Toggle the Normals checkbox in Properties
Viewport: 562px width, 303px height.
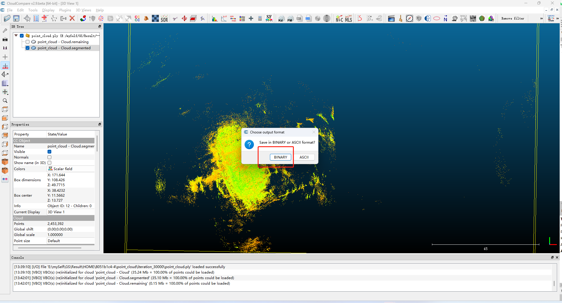(50, 157)
